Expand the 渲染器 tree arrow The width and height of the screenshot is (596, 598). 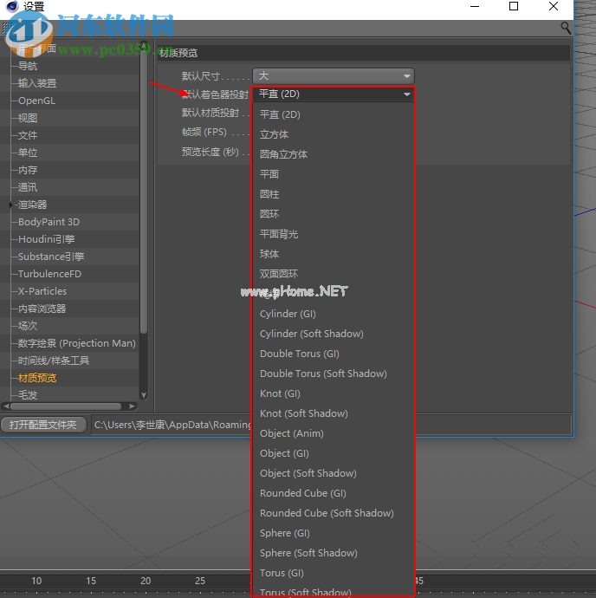[10, 205]
